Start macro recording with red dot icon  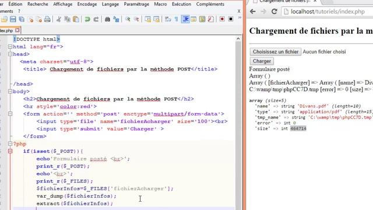pyautogui.click(x=222, y=19)
